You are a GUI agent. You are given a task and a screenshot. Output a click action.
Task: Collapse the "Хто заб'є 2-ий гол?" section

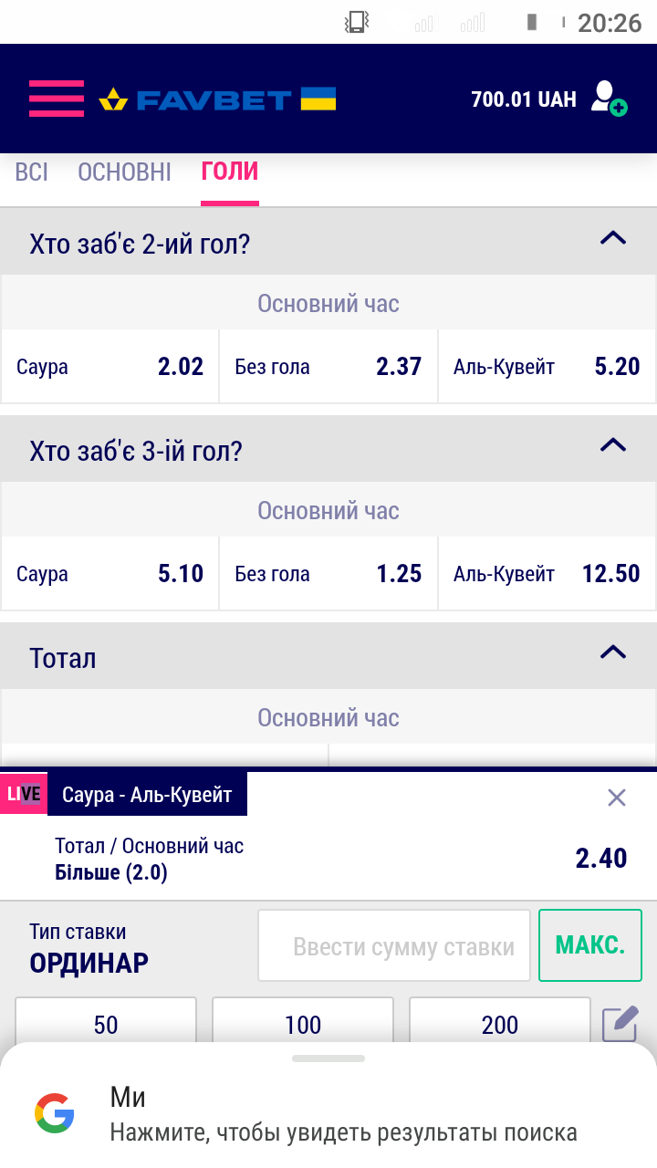(x=613, y=239)
